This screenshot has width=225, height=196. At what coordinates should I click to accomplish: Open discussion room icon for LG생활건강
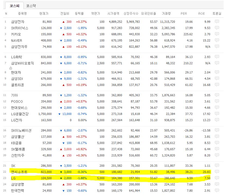(217, 114)
